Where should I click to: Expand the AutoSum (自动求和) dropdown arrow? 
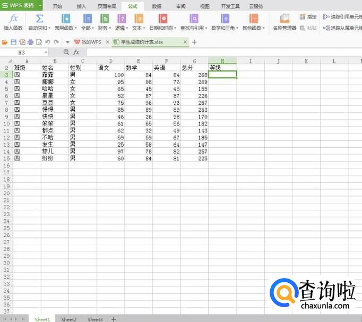pyautogui.click(x=49, y=28)
